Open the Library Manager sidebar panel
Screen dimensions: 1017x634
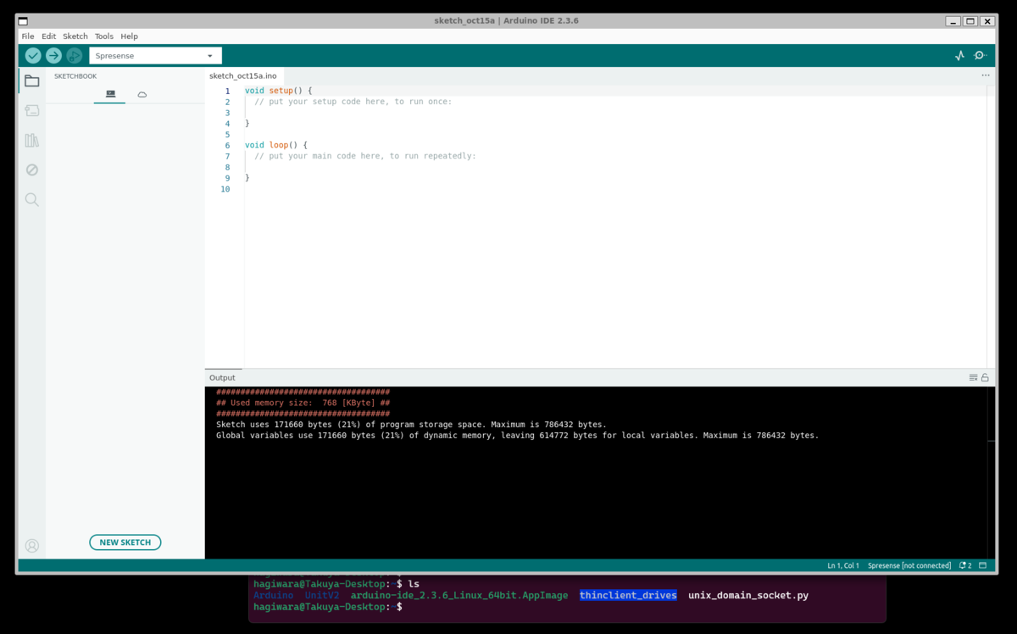[31, 139]
